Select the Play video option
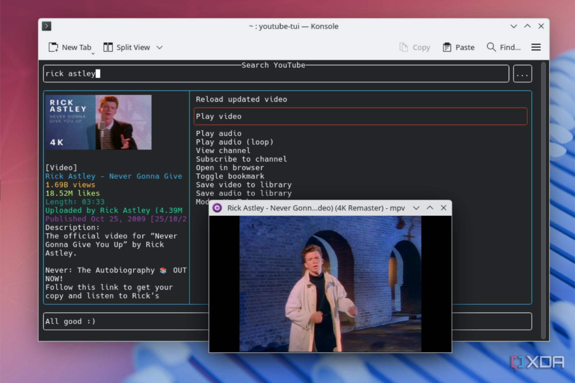The image size is (575, 383). point(361,116)
